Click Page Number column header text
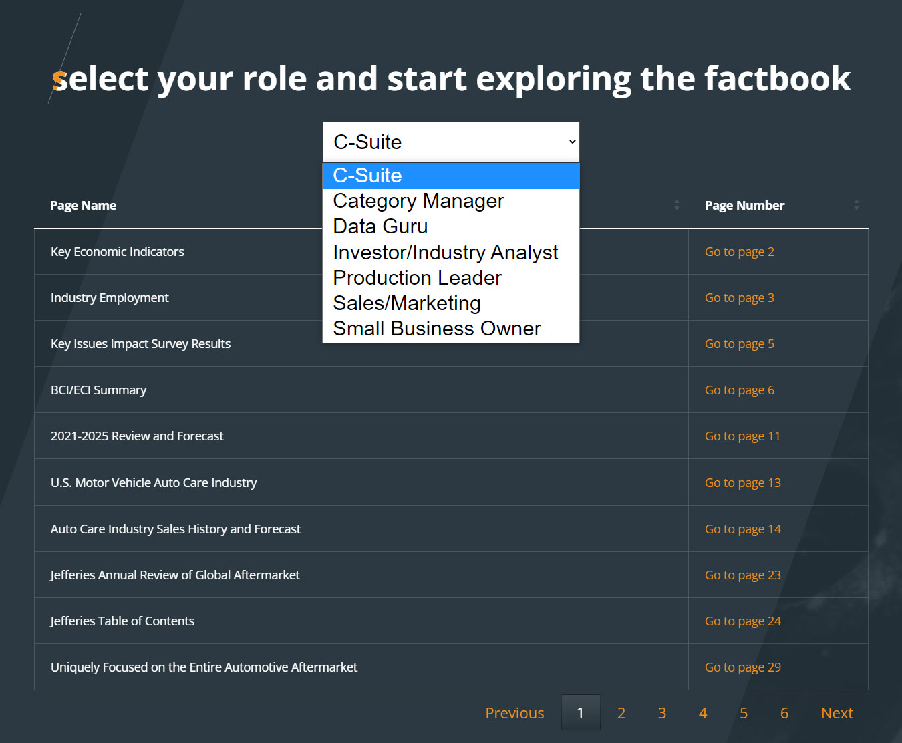Image resolution: width=902 pixels, height=743 pixels. click(x=744, y=206)
